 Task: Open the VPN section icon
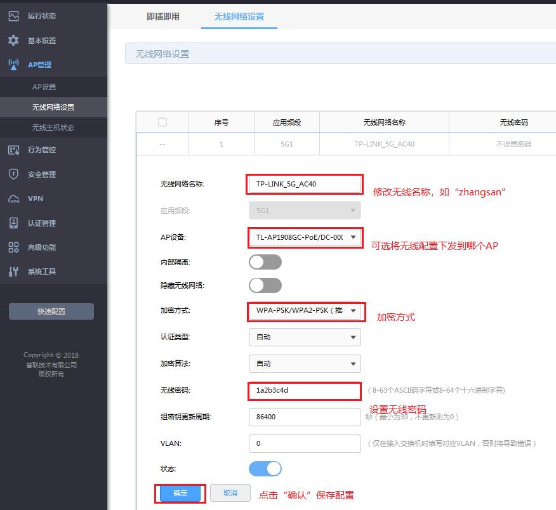[x=14, y=199]
